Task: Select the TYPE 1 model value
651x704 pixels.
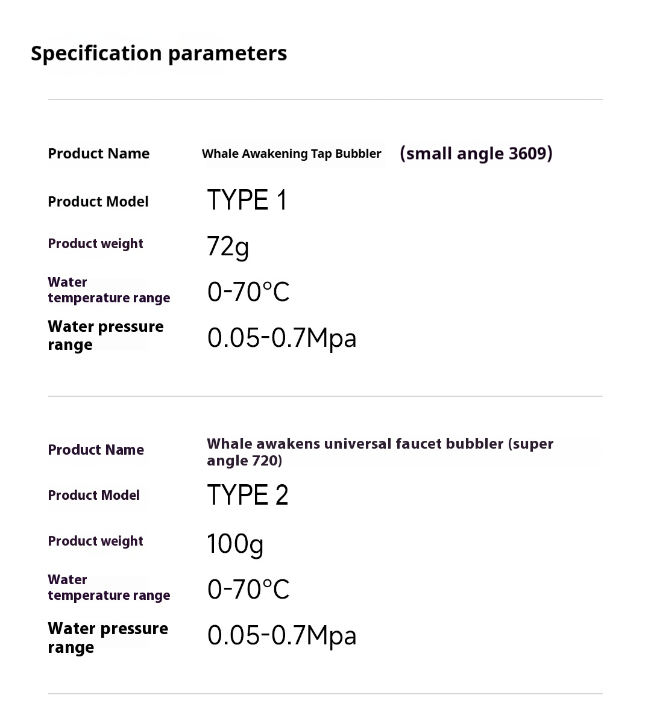Action: 247,200
